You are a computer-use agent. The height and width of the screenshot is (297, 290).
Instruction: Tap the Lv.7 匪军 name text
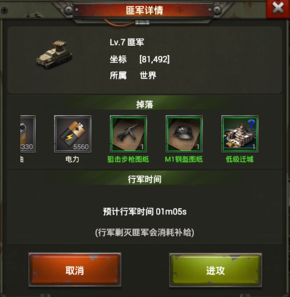[x=127, y=42]
